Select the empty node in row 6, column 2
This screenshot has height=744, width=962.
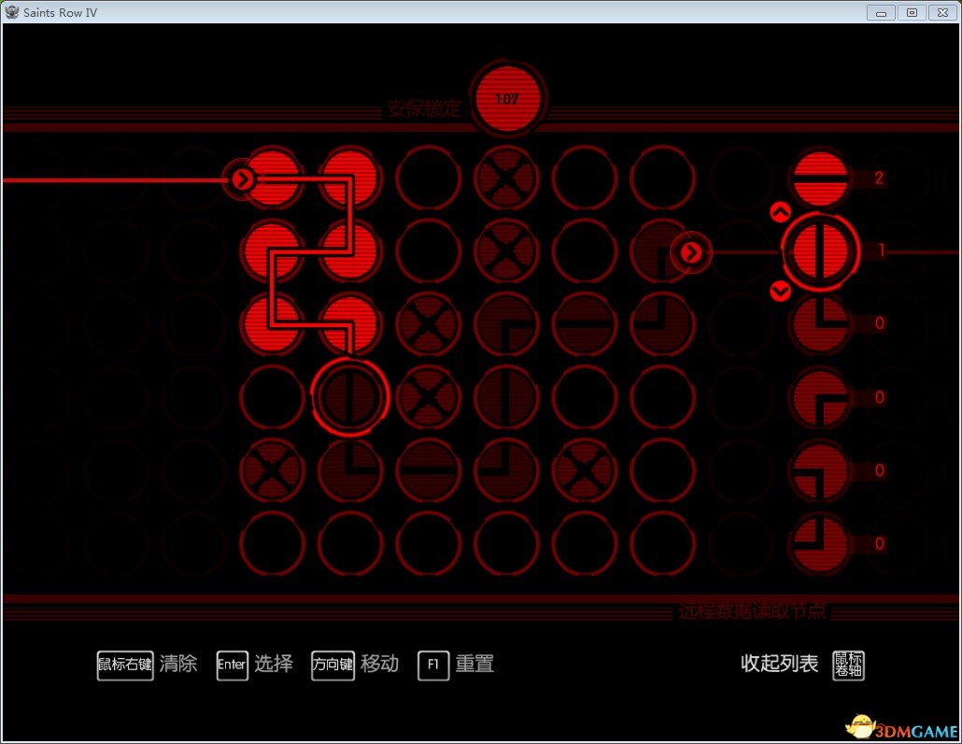(350, 543)
